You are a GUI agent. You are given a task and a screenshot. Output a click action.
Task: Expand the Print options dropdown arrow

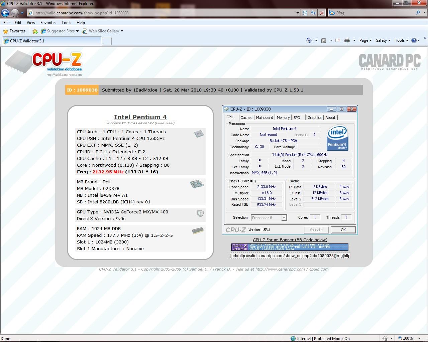(354, 40)
